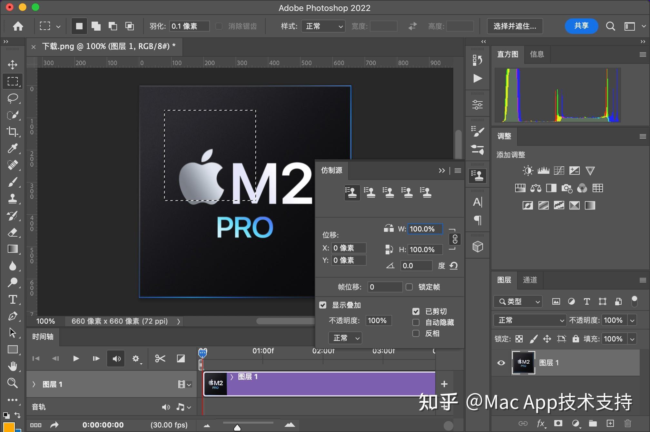Expand 图层 1 track in timeline
650x432 pixels.
[x=34, y=384]
